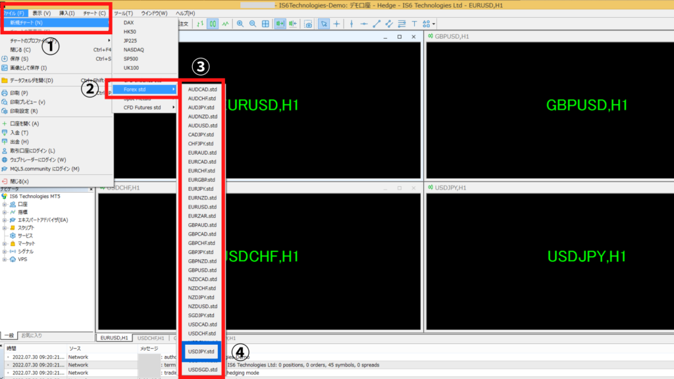Expand 口座 node in Navigator tree

[5, 205]
